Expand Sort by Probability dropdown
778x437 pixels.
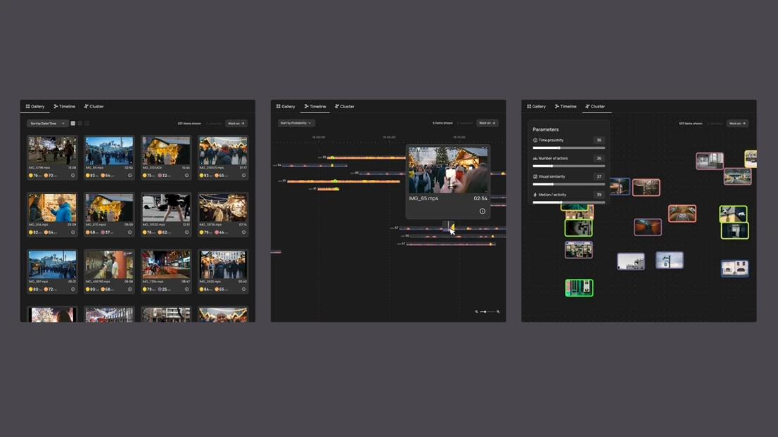click(295, 123)
